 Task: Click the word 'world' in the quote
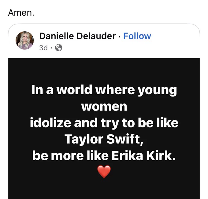(74, 89)
